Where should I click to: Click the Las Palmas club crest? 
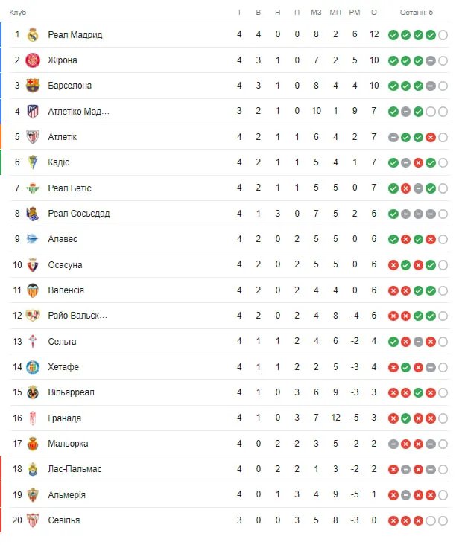[32, 469]
